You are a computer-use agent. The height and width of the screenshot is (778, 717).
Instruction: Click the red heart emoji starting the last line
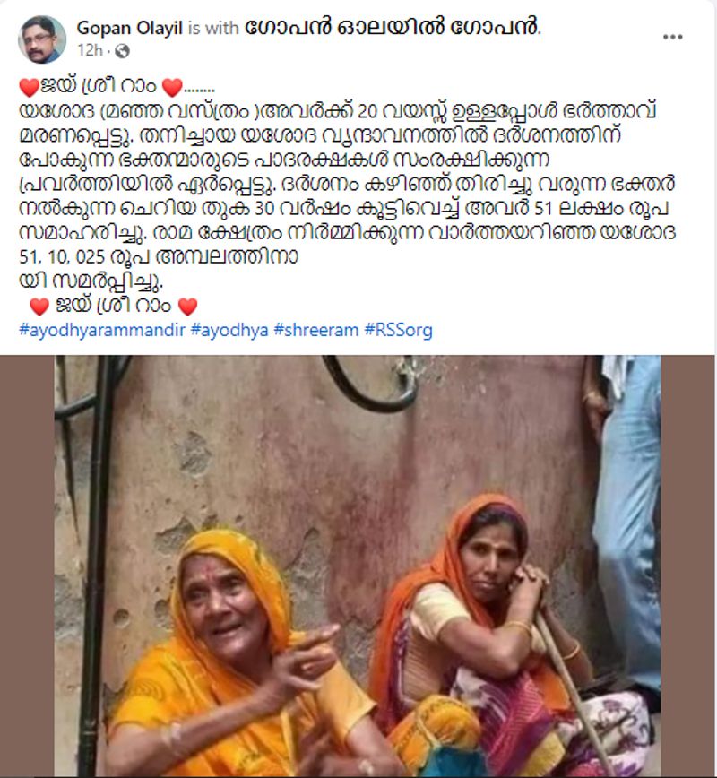[x=39, y=307]
